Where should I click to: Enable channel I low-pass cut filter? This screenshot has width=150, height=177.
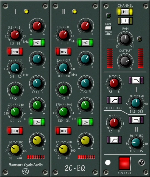[x=136, y=80]
